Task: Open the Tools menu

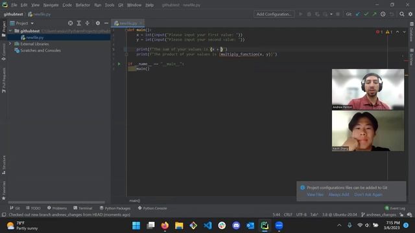Action: click(110, 5)
